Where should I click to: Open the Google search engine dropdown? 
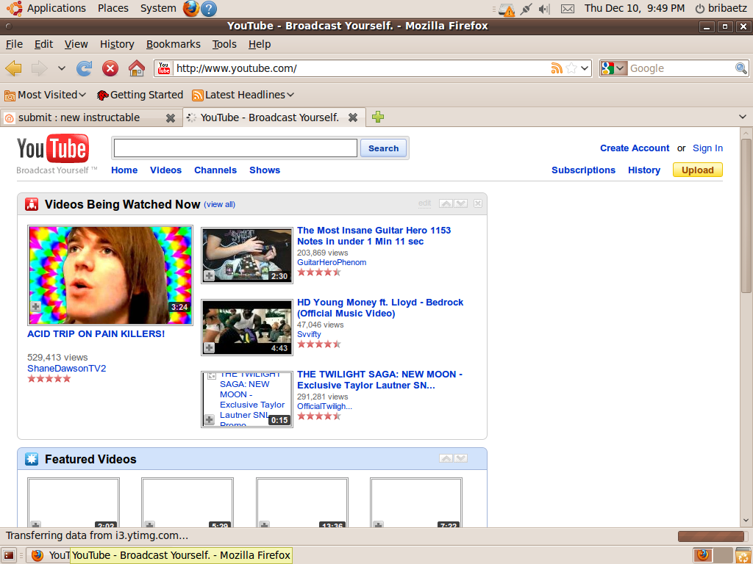(x=620, y=68)
